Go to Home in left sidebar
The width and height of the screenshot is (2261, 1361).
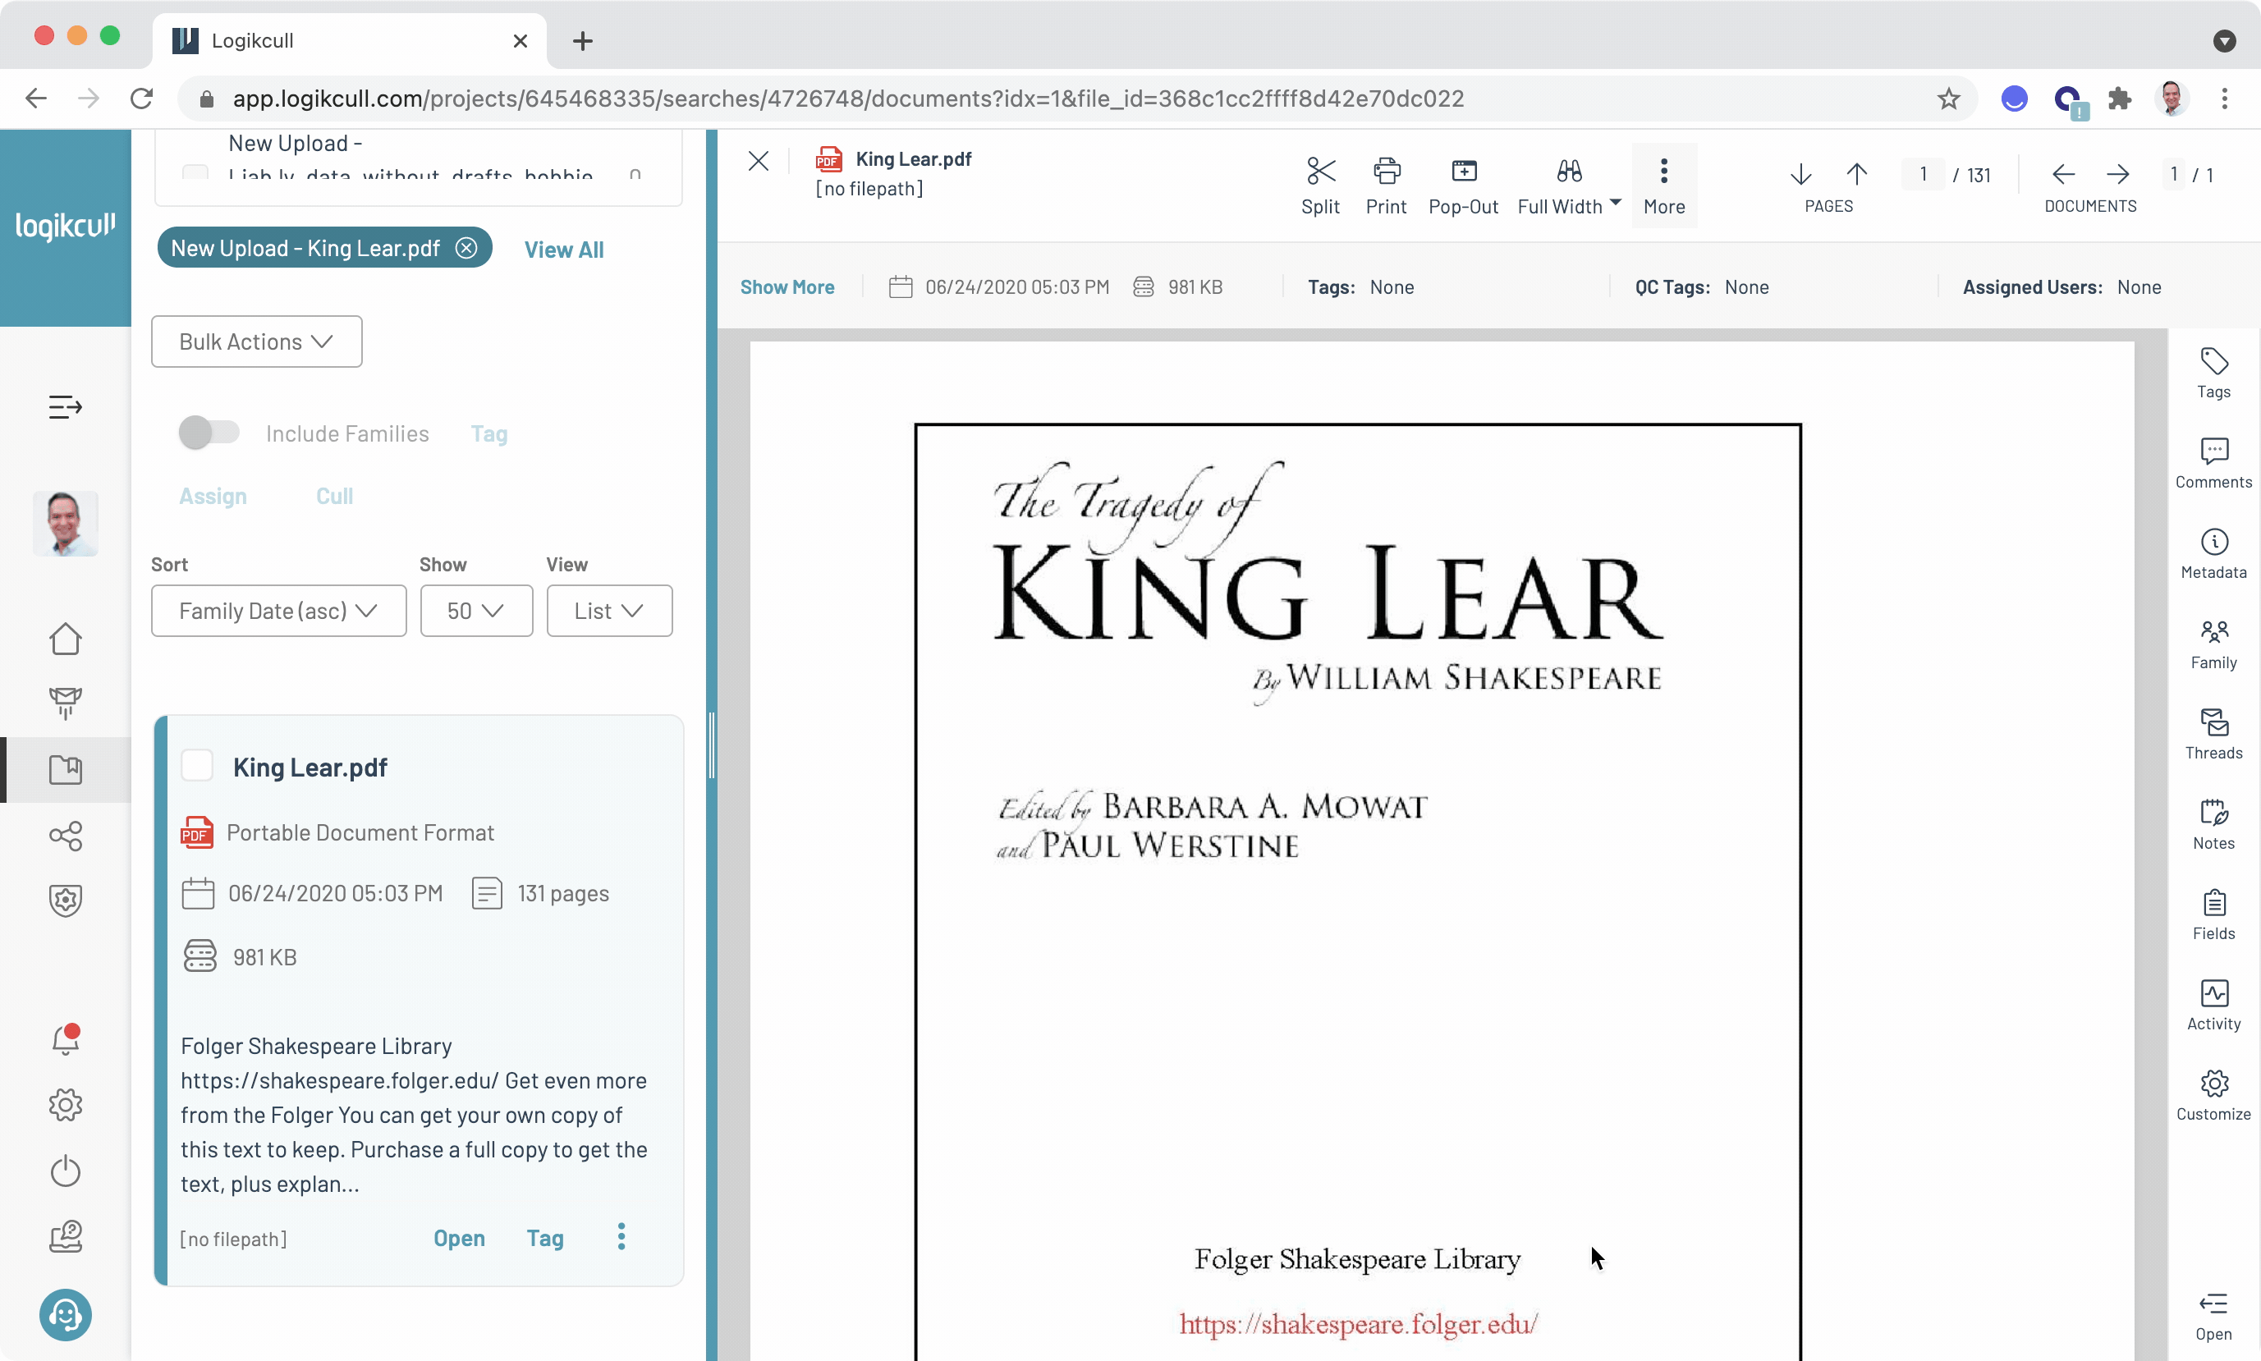point(65,639)
